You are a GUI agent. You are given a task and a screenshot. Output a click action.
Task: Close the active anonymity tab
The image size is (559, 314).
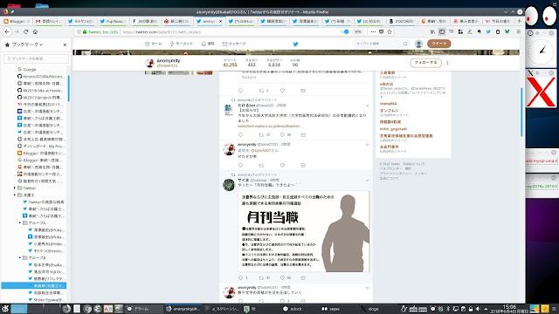pos(220,21)
